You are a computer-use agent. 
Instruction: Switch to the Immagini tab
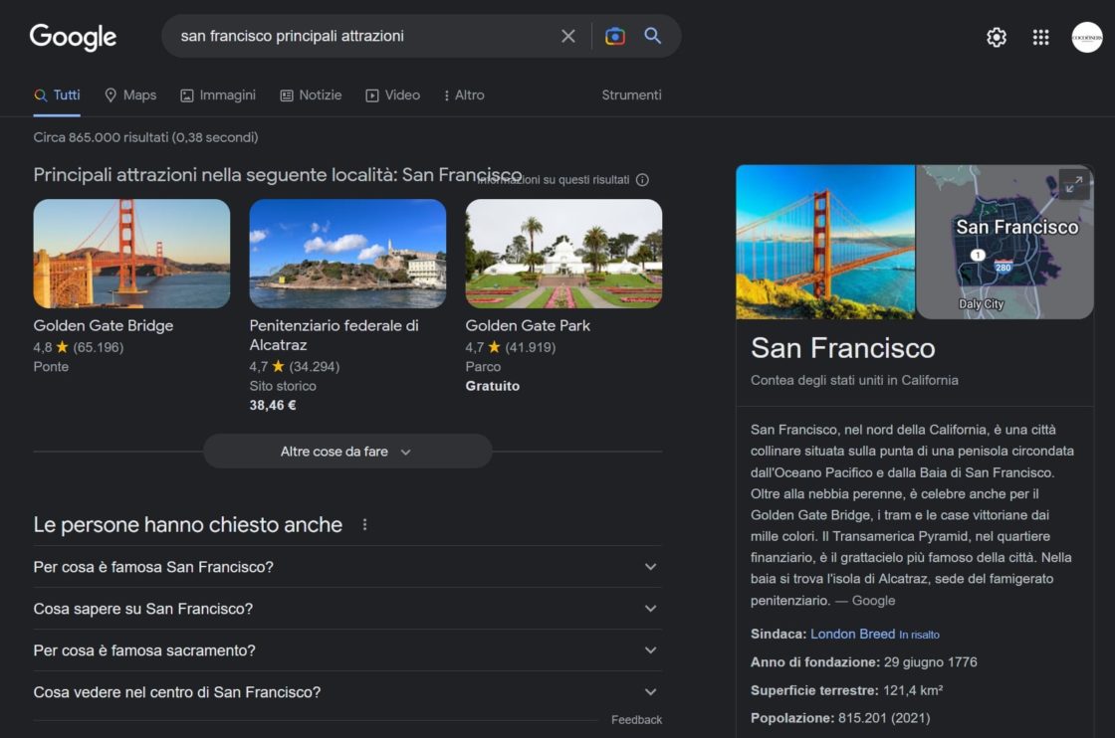click(x=218, y=95)
